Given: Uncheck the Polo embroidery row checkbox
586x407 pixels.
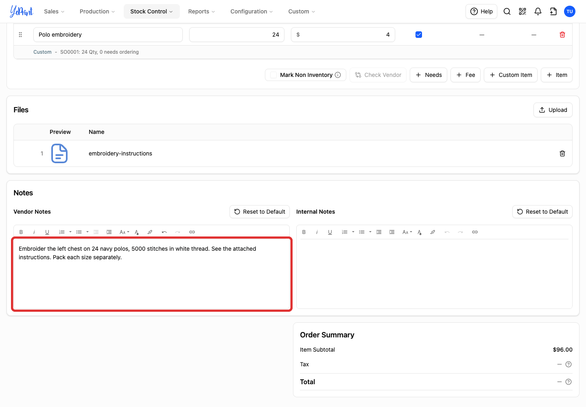Looking at the screenshot, I should click(419, 35).
